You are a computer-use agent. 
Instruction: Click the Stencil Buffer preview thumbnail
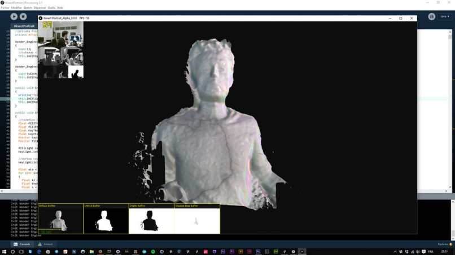click(106, 219)
